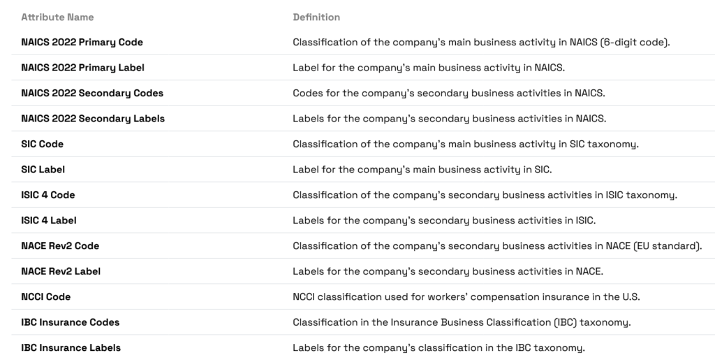The width and height of the screenshot is (715, 360).
Task: Click the NACE Rev2 Label attribute name
Action: (x=61, y=271)
